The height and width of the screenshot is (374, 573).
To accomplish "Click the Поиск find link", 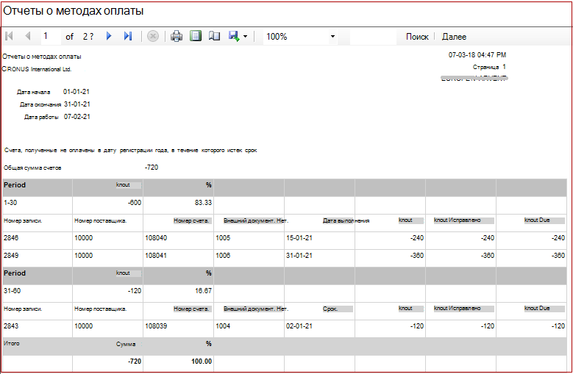I will [417, 37].
